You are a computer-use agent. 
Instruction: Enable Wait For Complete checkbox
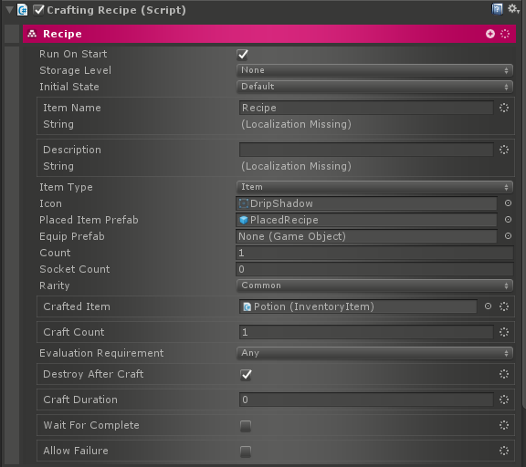coord(246,426)
